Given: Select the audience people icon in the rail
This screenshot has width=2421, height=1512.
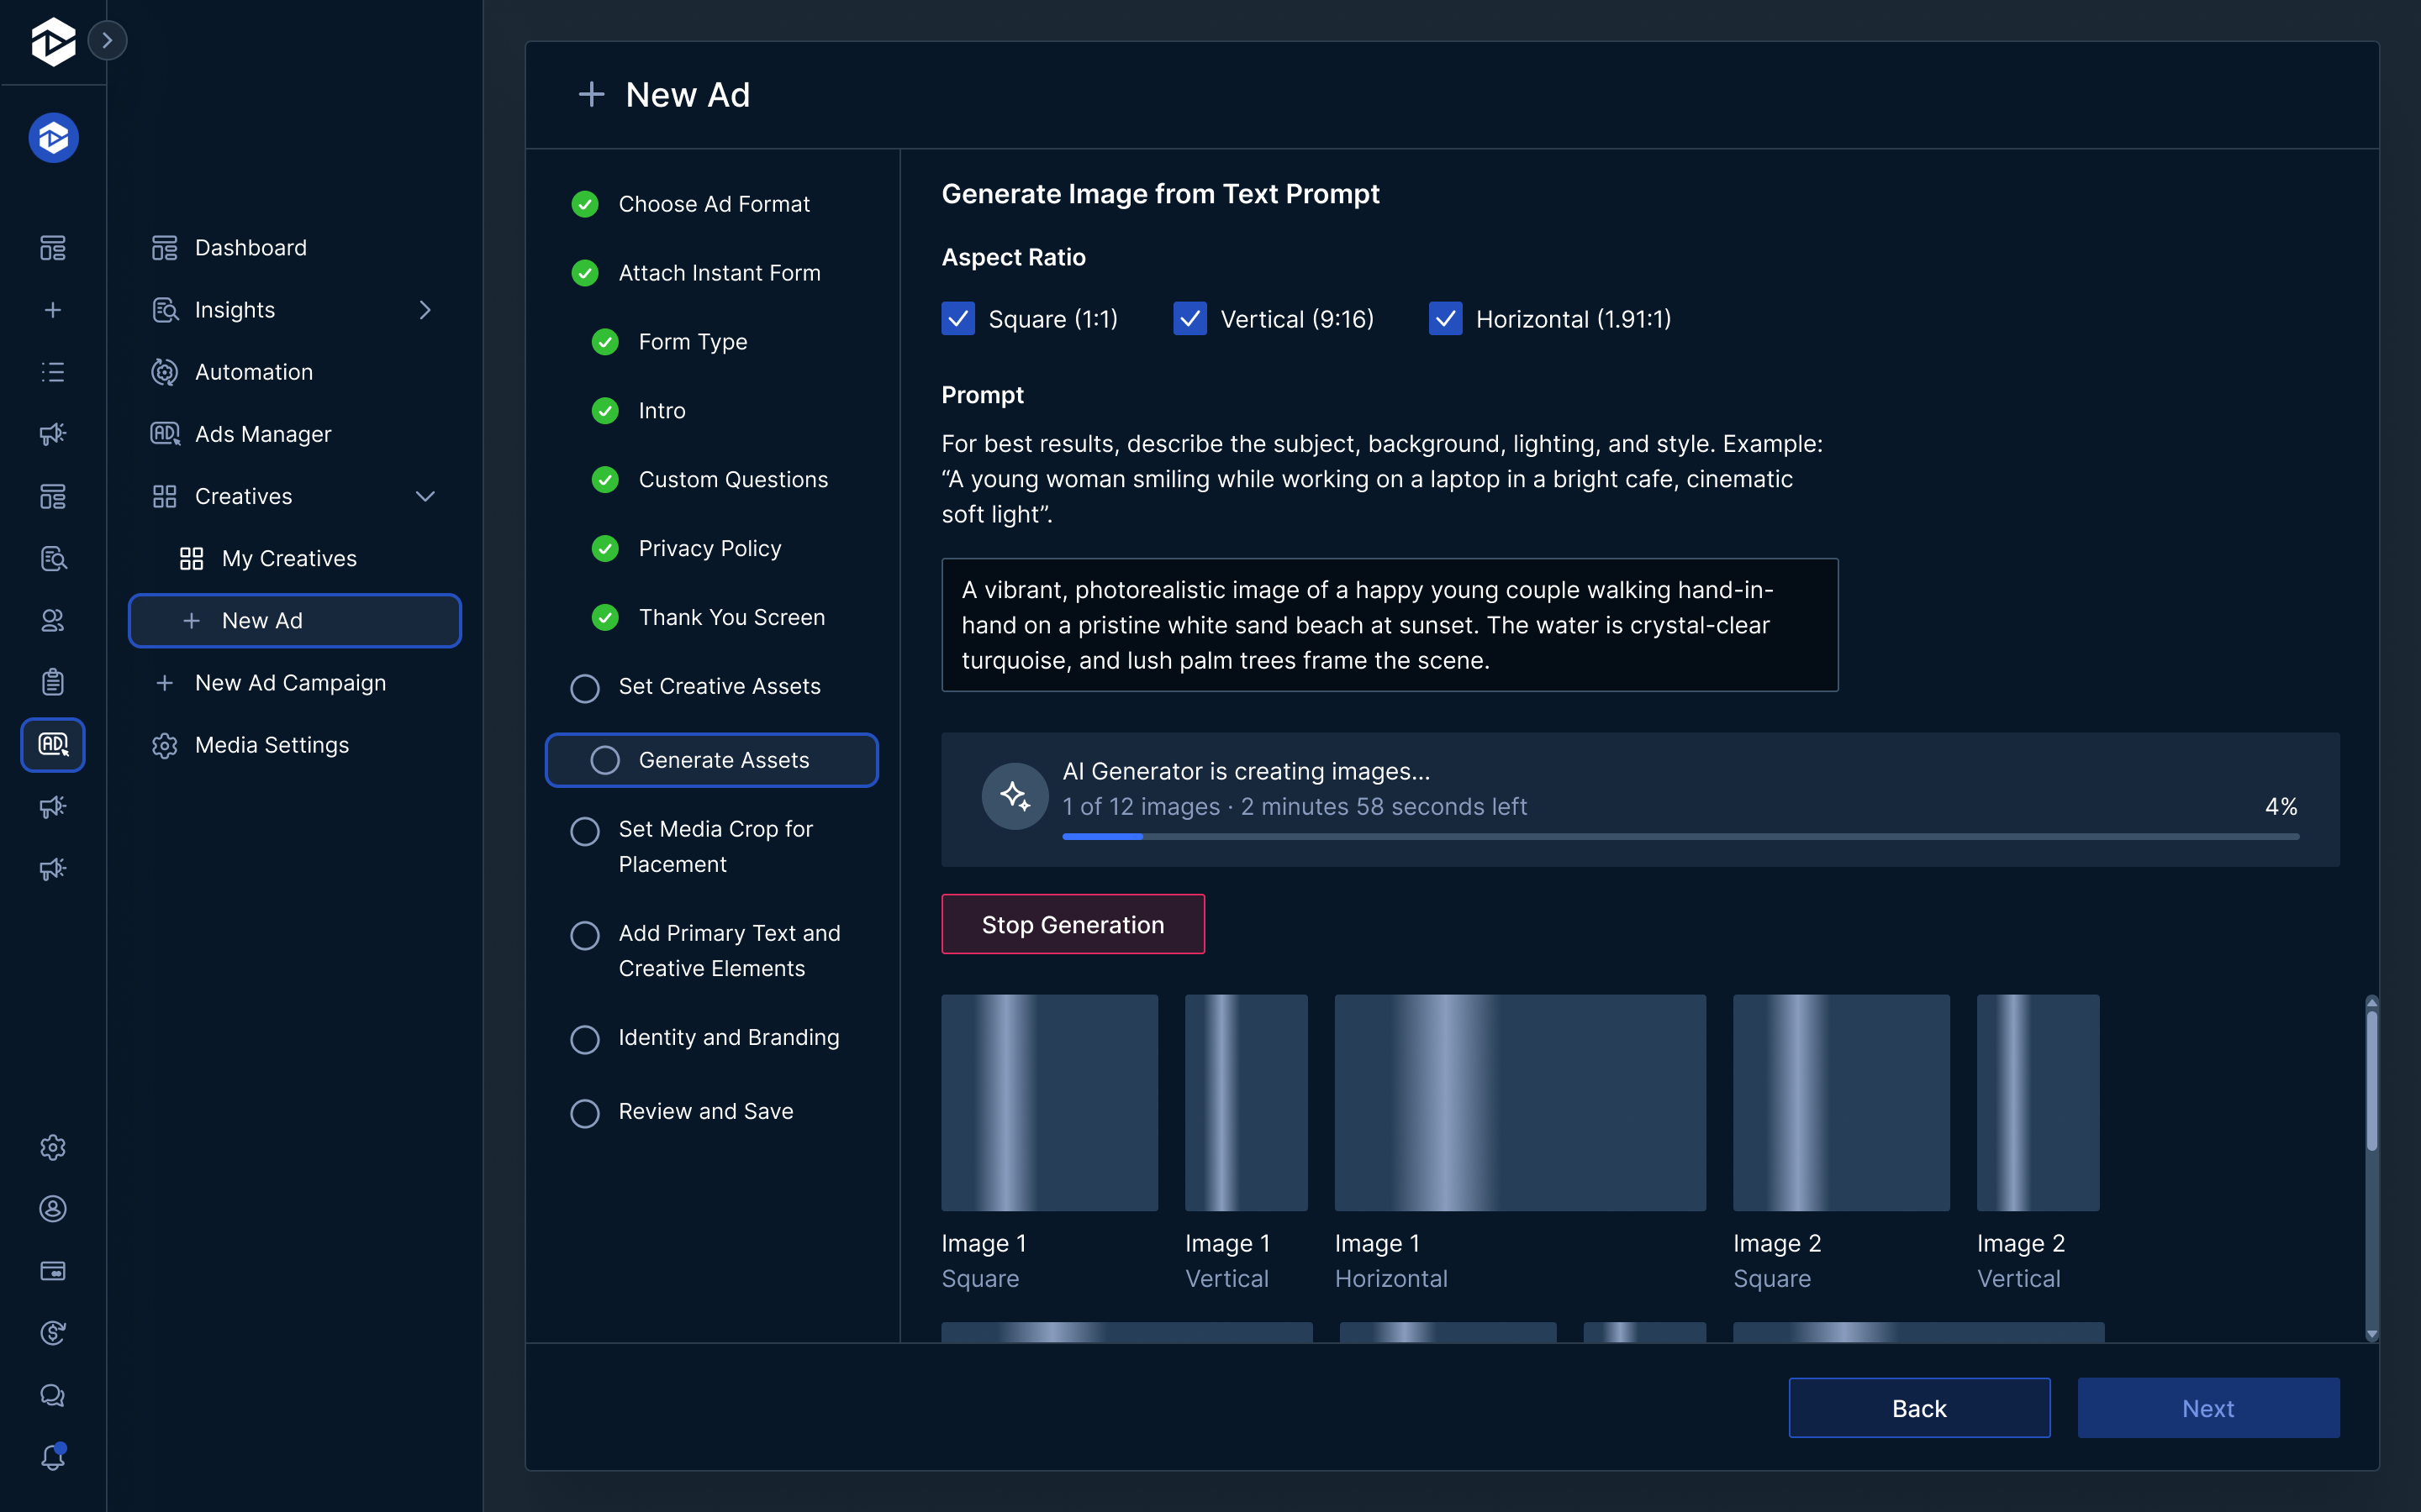Looking at the screenshot, I should [x=52, y=621].
